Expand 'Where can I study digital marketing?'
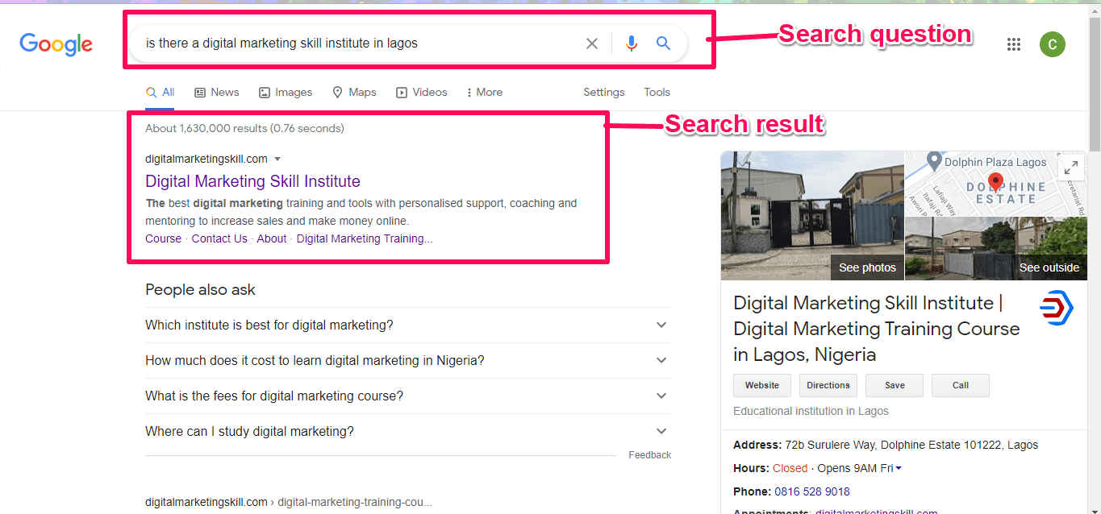The image size is (1101, 514). click(x=661, y=432)
